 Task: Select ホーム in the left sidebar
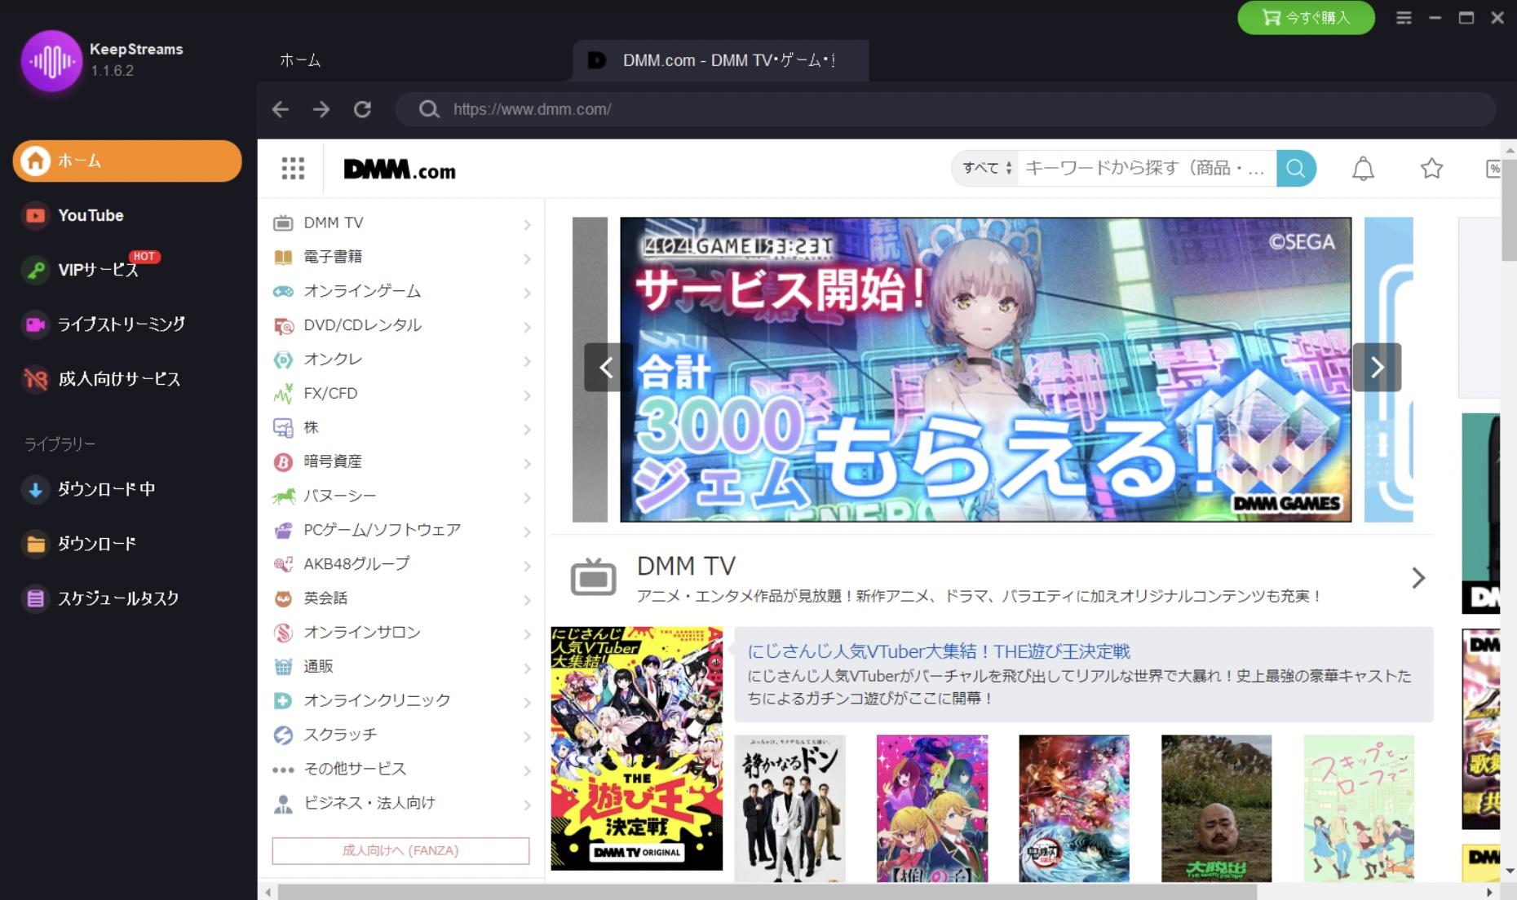pos(127,161)
